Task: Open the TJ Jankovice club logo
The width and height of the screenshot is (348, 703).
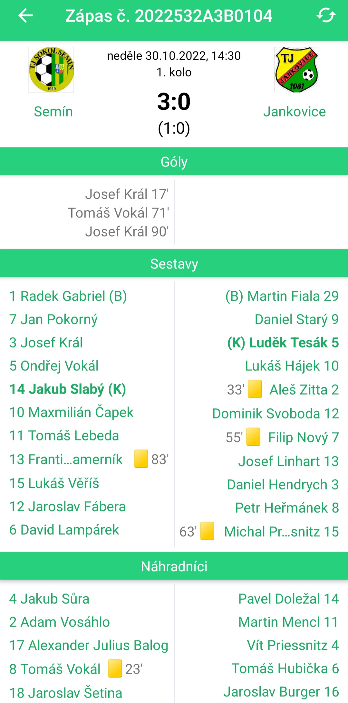Action: click(x=296, y=70)
